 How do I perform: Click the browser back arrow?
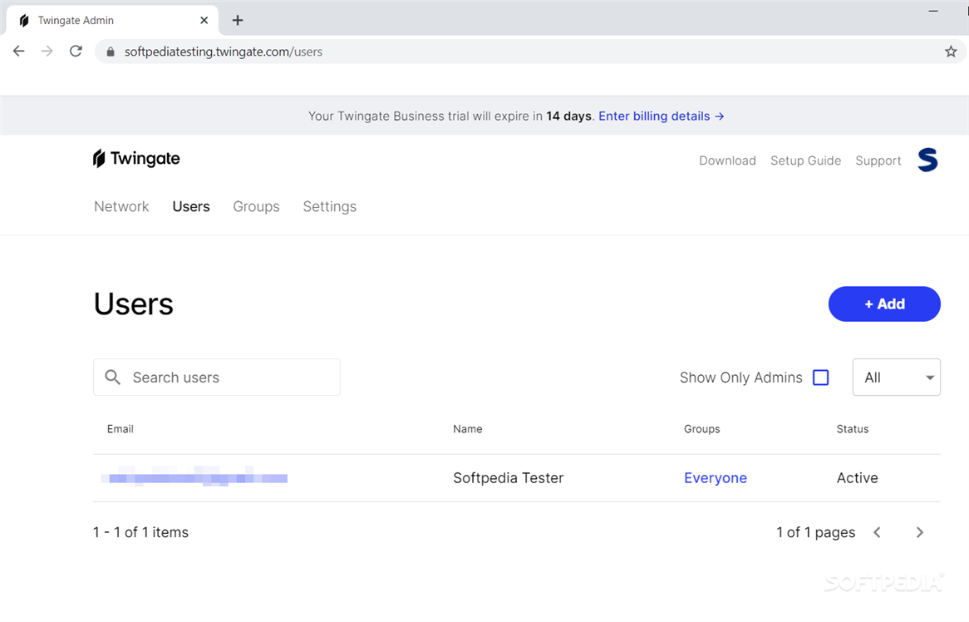pos(19,52)
